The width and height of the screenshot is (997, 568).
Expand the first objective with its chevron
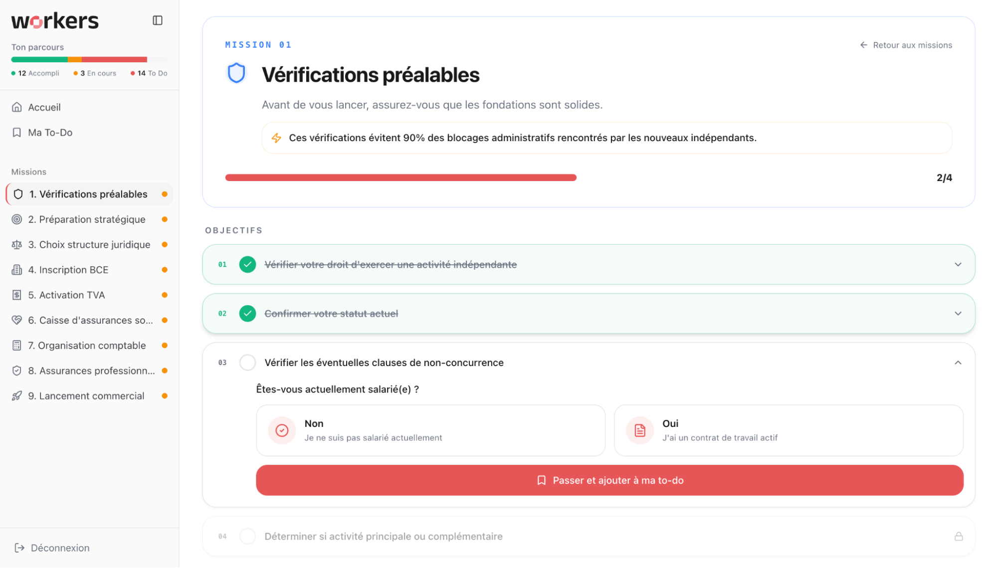click(958, 264)
